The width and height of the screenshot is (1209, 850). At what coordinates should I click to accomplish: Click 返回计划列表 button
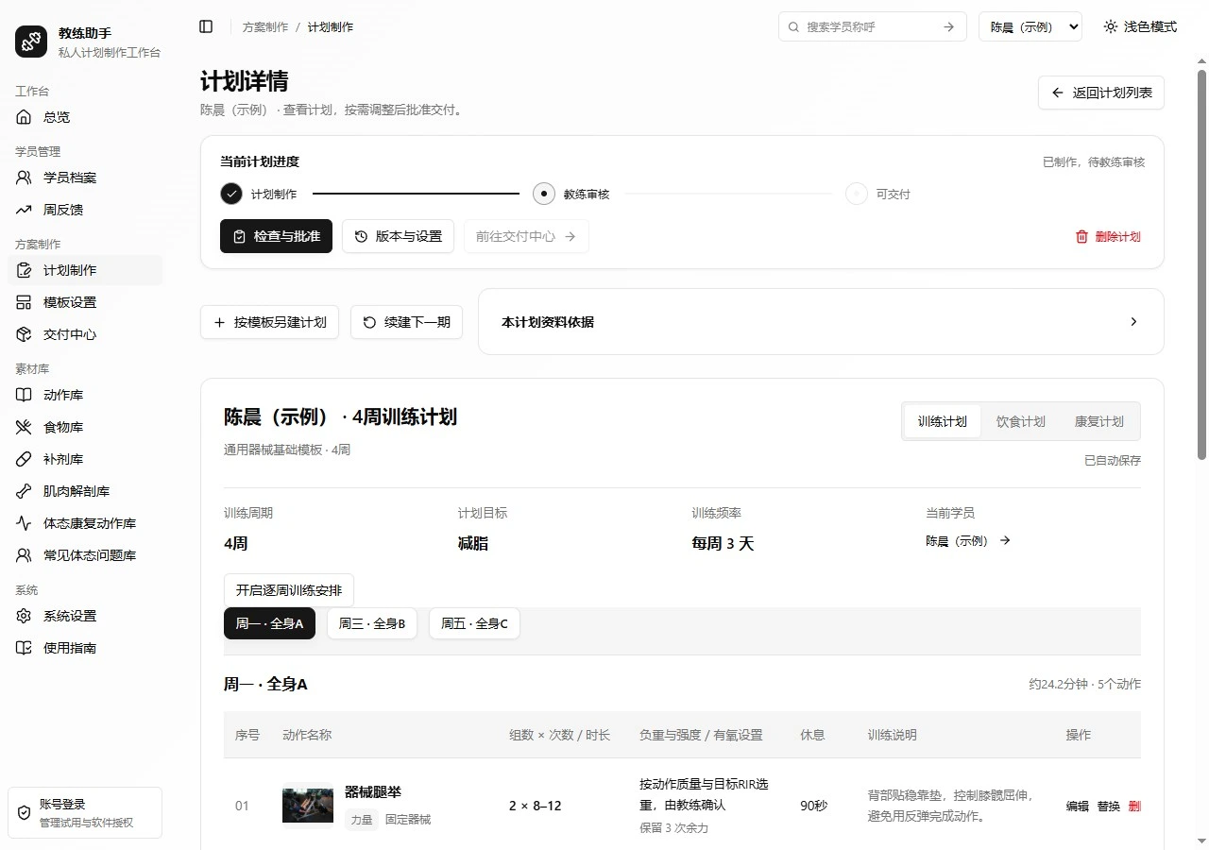[x=1101, y=93]
